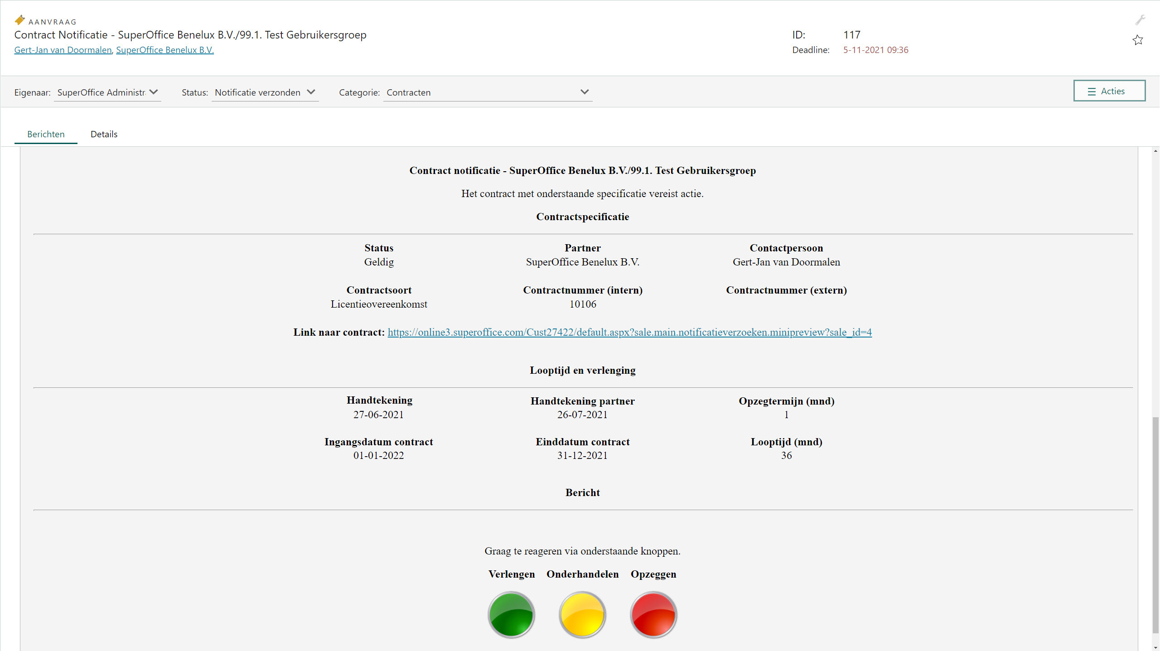This screenshot has width=1160, height=651.
Task: Switch to the Berichten tab
Action: 46,134
